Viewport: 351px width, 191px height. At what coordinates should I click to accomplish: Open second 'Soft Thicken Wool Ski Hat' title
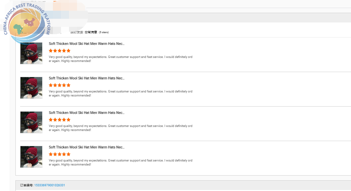coord(86,78)
